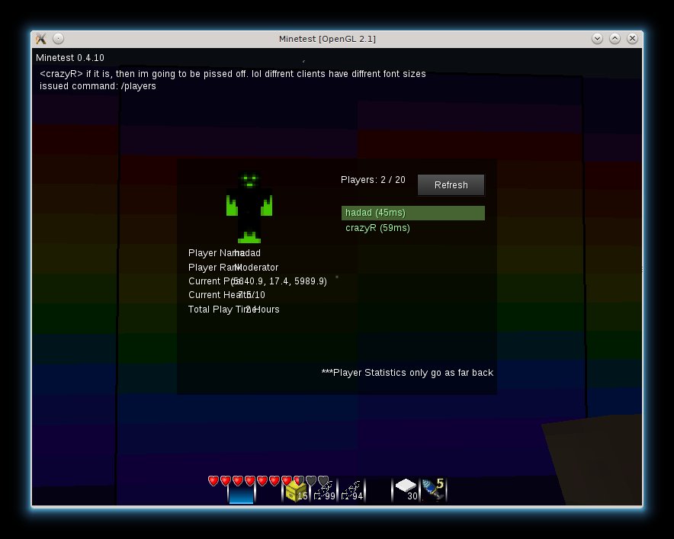Click the position coordinates value
The width and height of the screenshot is (674, 539).
coord(278,281)
